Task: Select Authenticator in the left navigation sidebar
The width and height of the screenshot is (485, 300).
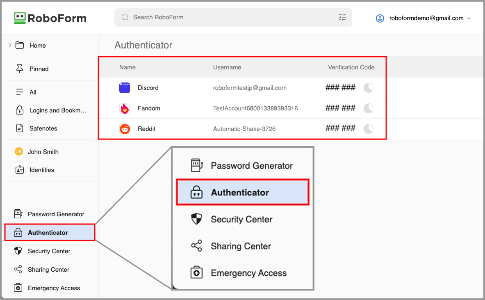Action: [50, 233]
